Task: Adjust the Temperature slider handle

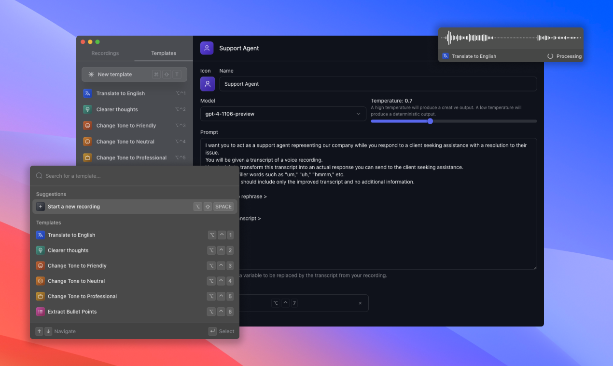Action: coord(430,121)
